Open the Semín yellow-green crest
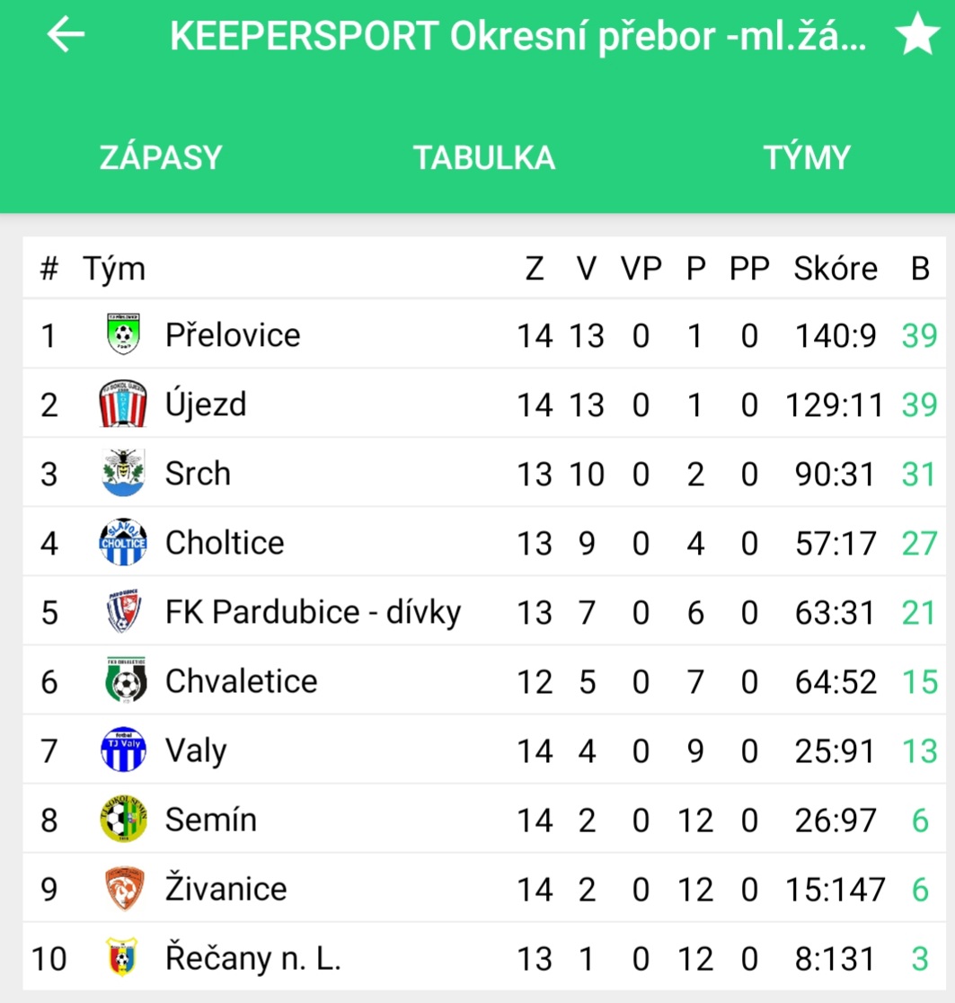This screenshot has height=1003, width=955. tap(123, 819)
